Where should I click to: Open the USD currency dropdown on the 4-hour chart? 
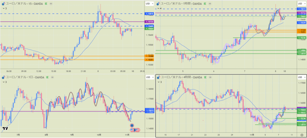tap(301, 77)
